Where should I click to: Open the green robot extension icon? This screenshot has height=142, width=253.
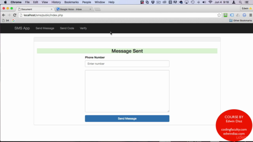pyautogui.click(x=225, y=15)
